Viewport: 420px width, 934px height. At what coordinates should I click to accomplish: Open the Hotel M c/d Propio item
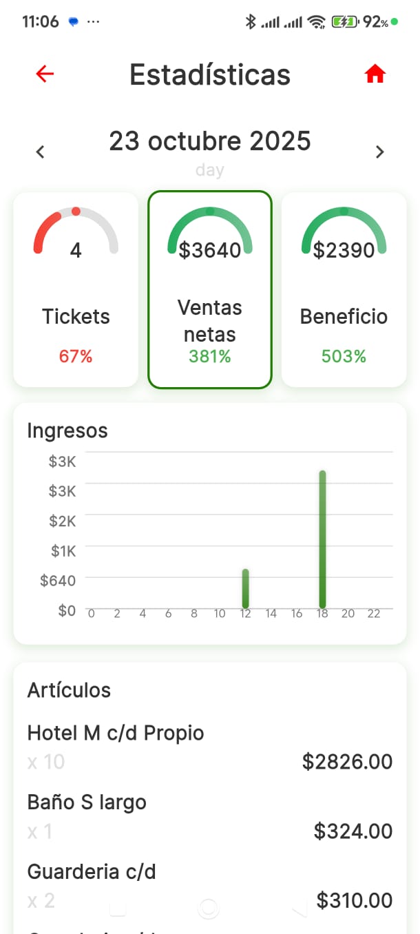210,747
